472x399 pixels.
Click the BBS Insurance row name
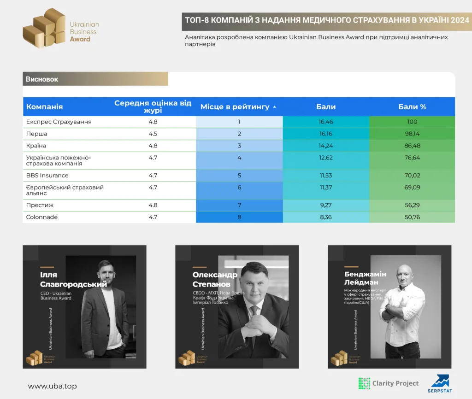click(47, 176)
